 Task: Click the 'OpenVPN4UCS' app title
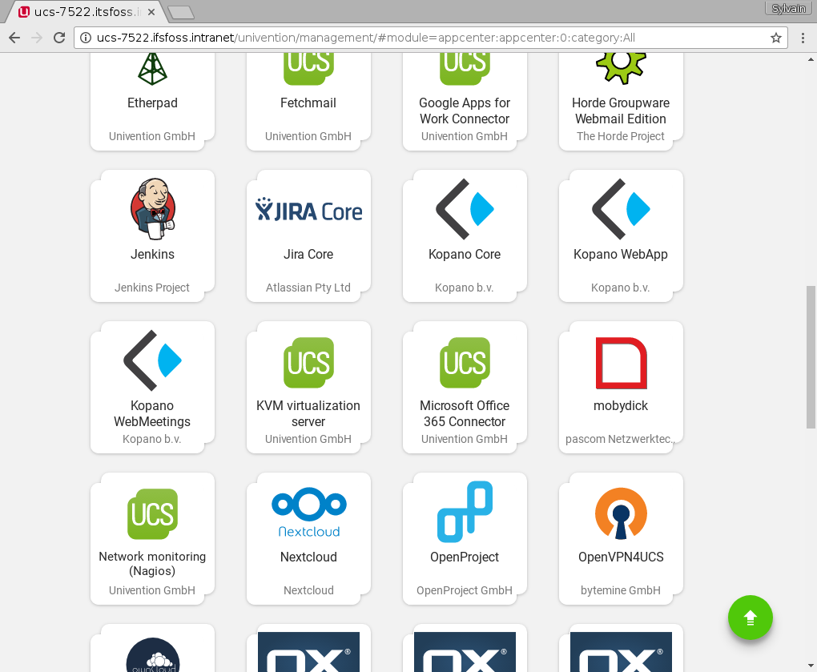pyautogui.click(x=621, y=557)
